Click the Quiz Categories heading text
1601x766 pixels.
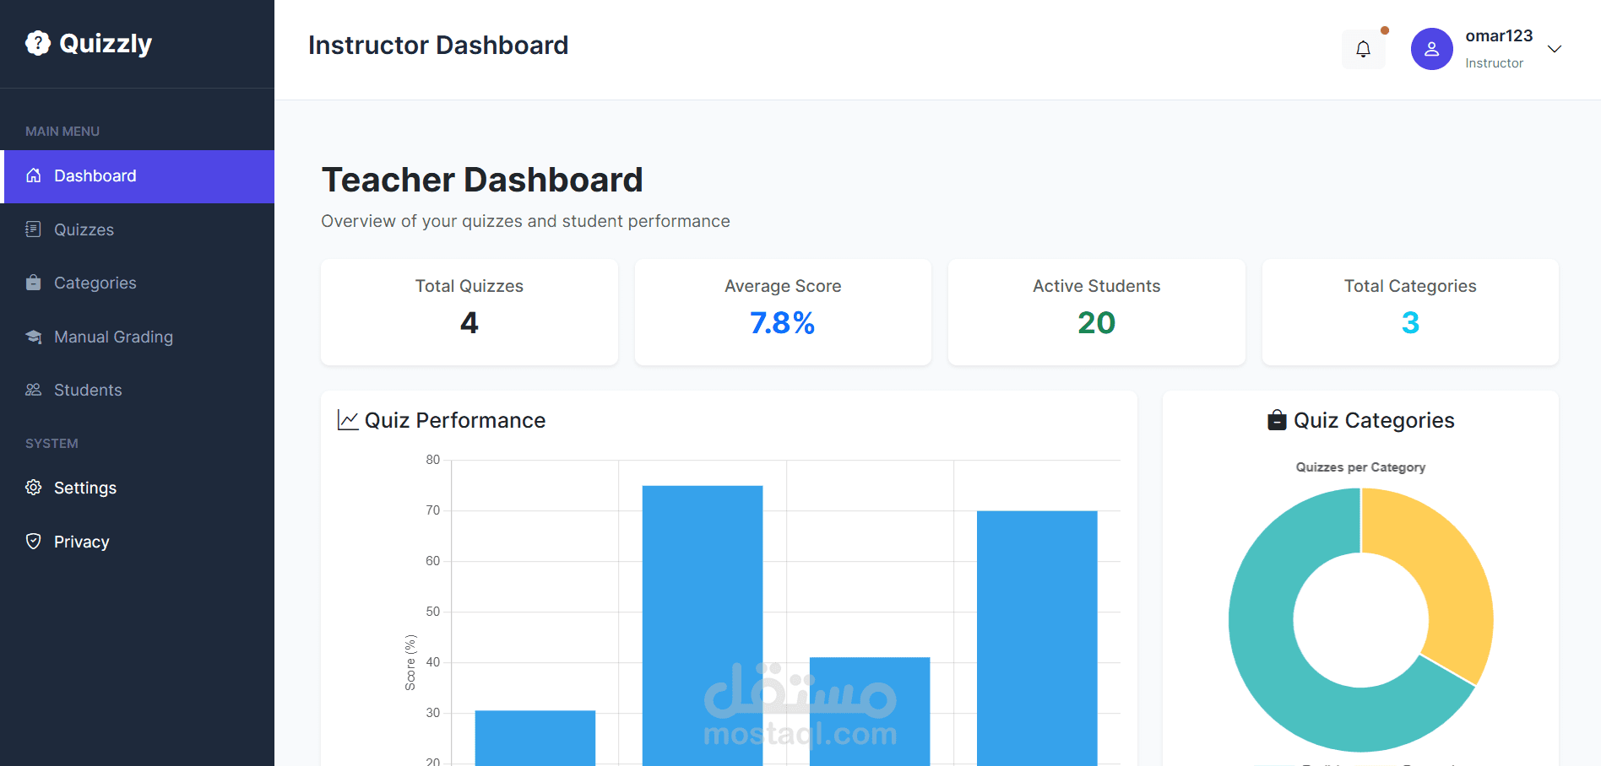(x=1374, y=420)
